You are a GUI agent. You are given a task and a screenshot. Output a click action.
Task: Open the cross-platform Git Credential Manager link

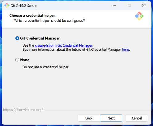point(64,45)
